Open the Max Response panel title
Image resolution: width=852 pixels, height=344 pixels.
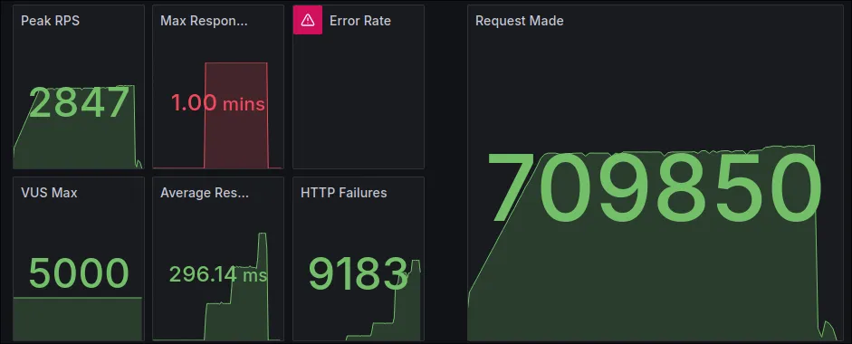tap(204, 21)
